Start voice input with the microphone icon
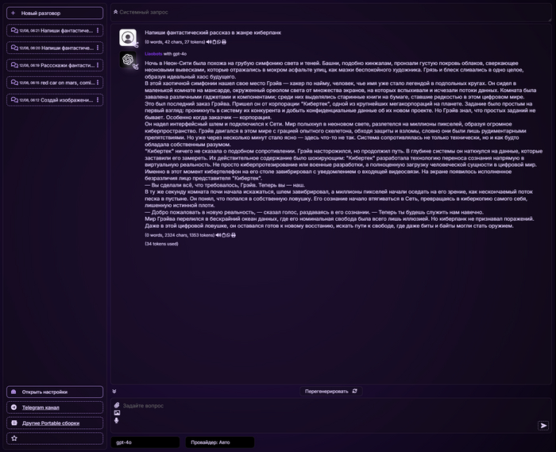This screenshot has height=452, width=556. pos(116,420)
